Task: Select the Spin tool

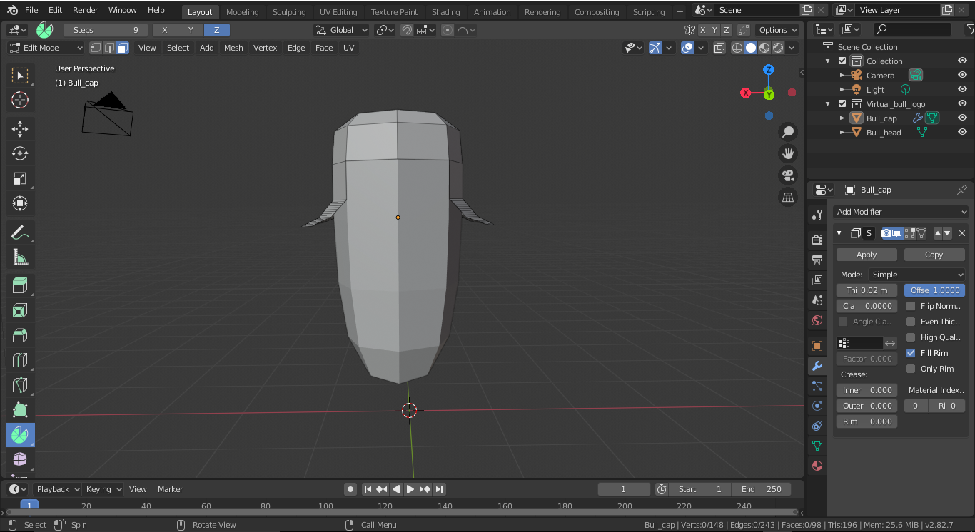Action: [x=20, y=435]
